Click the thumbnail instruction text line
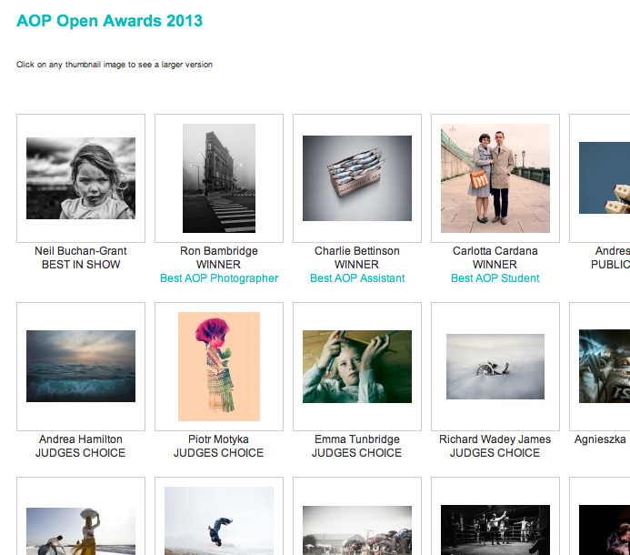Screen dimensions: 630x555 click(115, 65)
